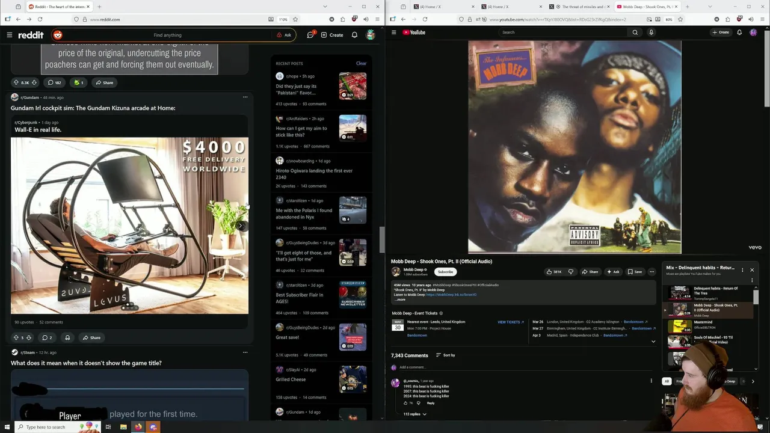Dislike the Shook Ones Pt. II video
This screenshot has height=433, width=770.
coord(571,272)
